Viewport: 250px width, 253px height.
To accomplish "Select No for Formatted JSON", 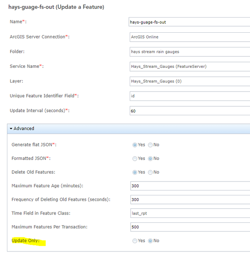I will [150, 158].
